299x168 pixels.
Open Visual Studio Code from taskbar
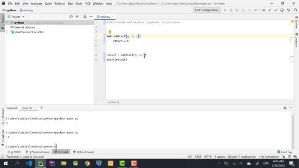[x=29, y=163]
